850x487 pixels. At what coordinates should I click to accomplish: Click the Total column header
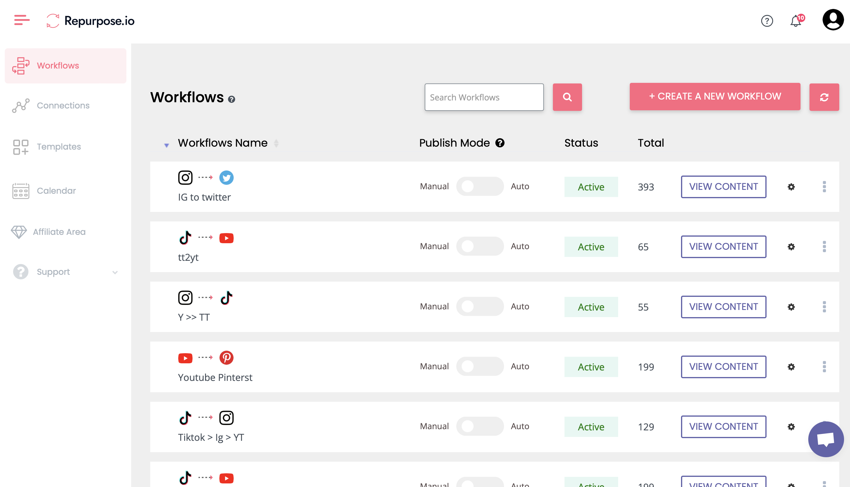click(651, 143)
